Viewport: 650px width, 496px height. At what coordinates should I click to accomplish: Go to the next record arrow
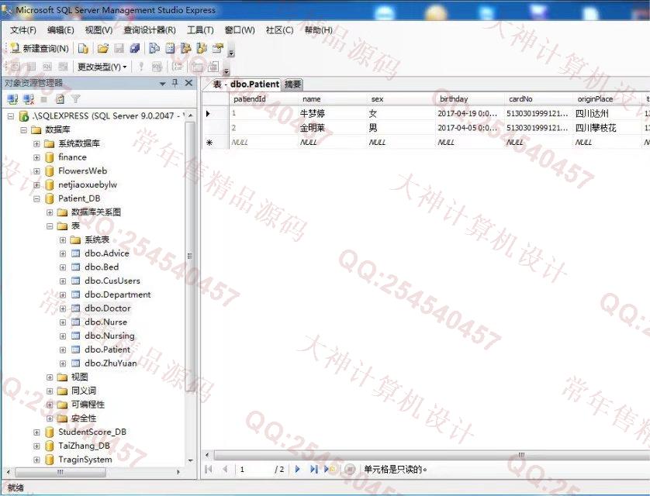297,469
